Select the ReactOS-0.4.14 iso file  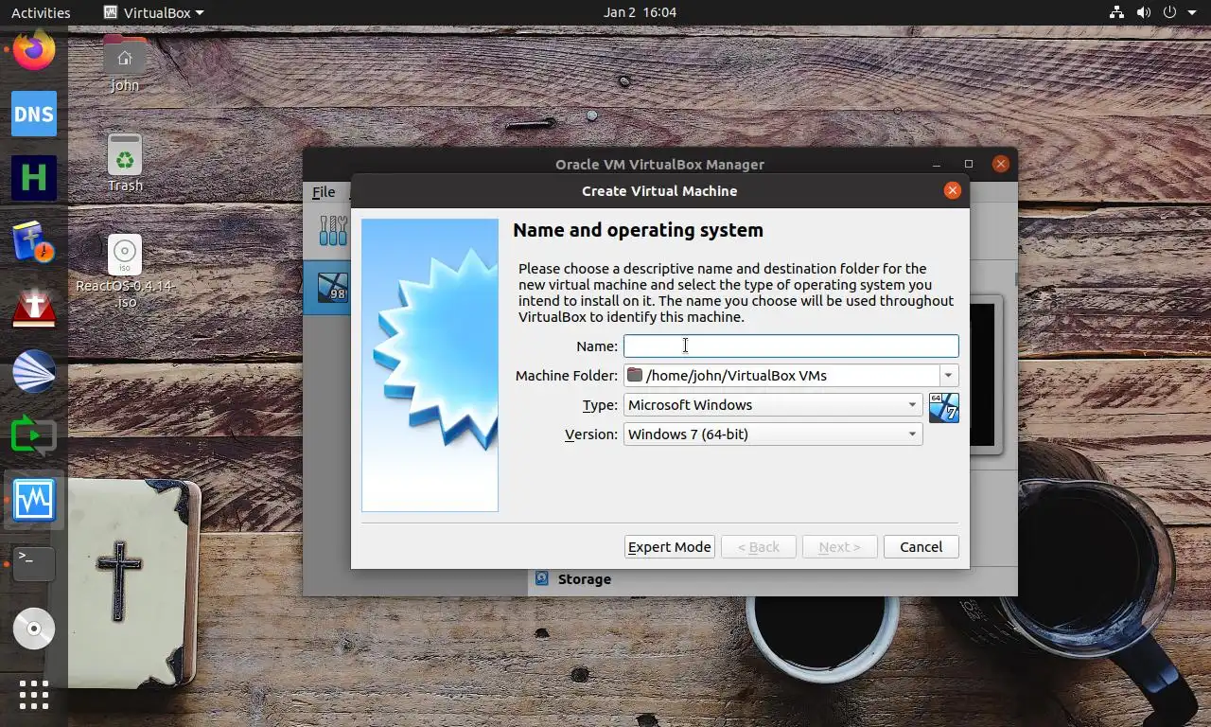[125, 272]
